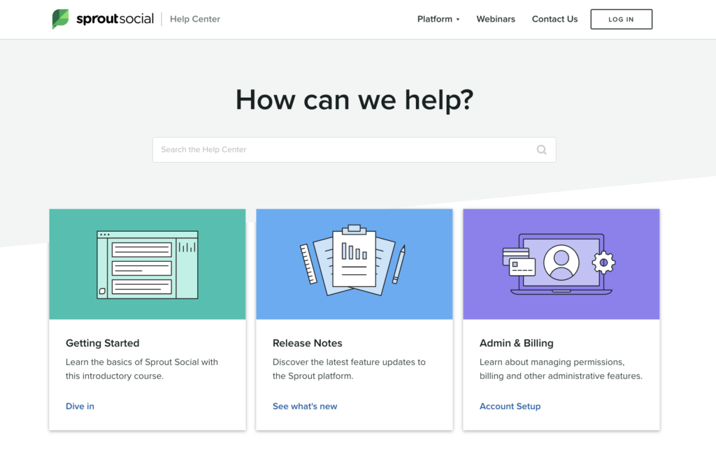Click the Release Notes description about feature updates
The width and height of the screenshot is (716, 458).
pos(349,369)
